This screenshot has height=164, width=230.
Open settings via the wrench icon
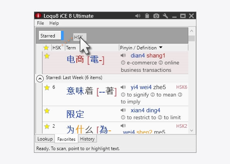pos(165,16)
